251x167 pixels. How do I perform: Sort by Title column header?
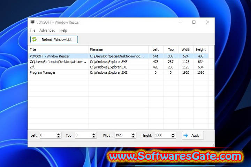click(58, 49)
